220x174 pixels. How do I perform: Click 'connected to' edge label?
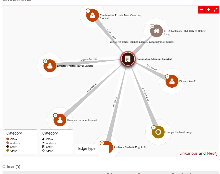click(x=146, y=94)
